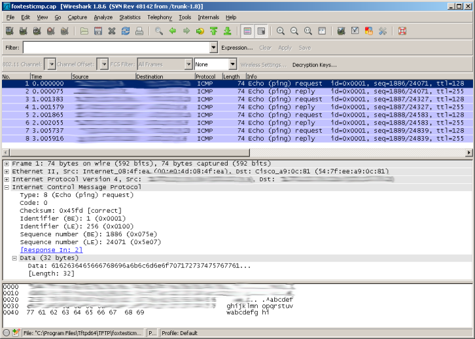Jump to the last packet icon
The width and height of the screenshot is (475, 339).
(x=228, y=31)
